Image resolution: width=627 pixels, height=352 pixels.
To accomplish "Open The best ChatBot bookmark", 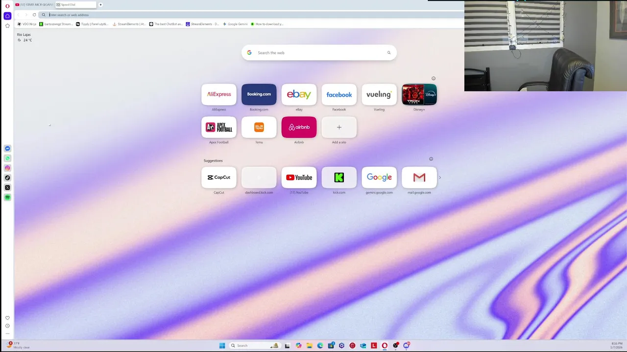I will (166, 24).
